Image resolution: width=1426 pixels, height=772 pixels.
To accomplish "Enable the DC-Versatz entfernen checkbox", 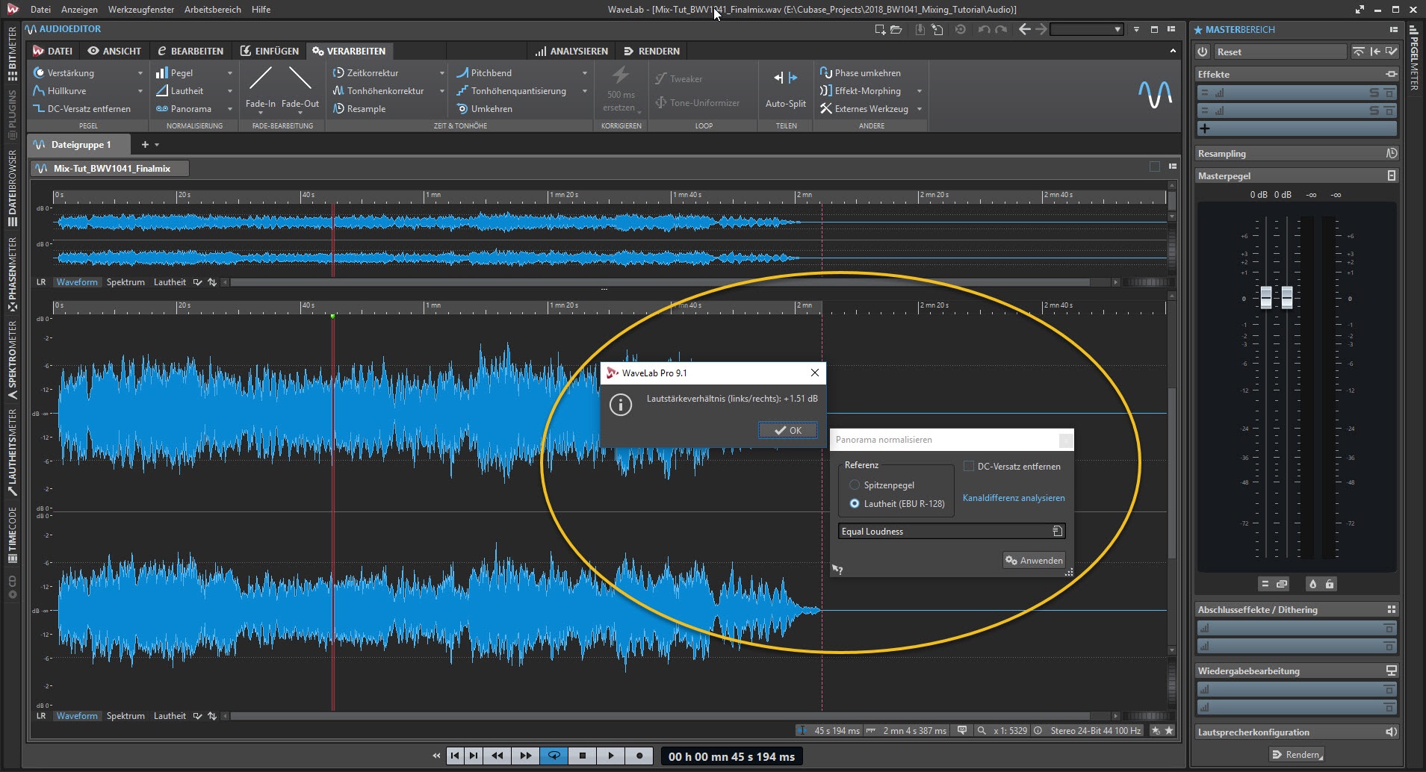I will (x=969, y=466).
